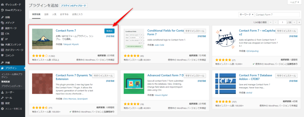Switch to the おすすめ tab
Screen dimensions: 304x117
point(64,14)
